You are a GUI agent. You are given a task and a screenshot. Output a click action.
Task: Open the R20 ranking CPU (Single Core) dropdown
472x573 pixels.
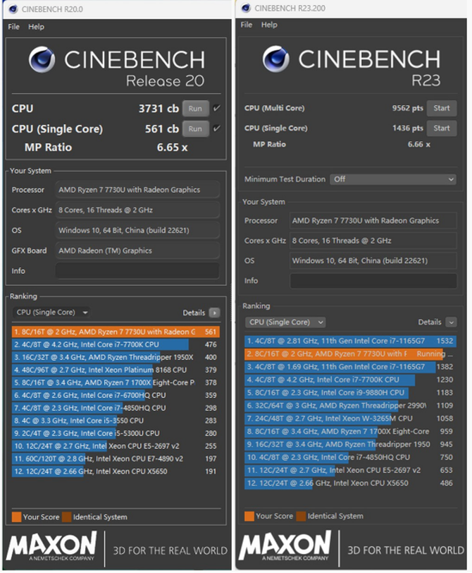tap(51, 313)
